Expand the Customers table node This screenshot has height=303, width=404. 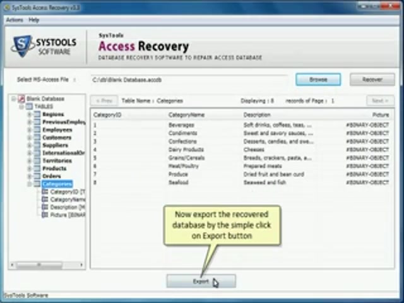[29, 138]
